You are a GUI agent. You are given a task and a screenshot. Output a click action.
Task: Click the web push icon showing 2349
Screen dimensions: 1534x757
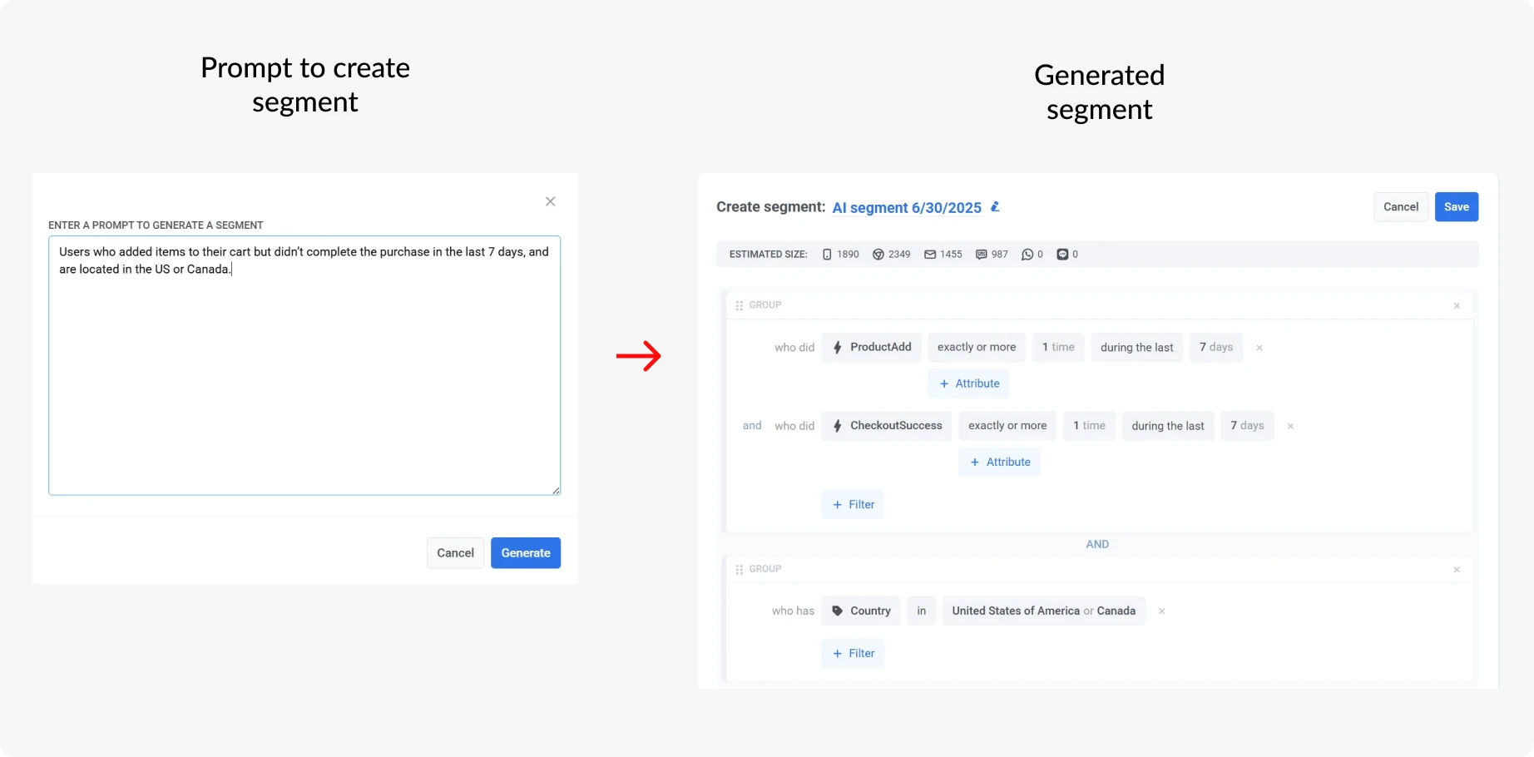[x=878, y=254]
